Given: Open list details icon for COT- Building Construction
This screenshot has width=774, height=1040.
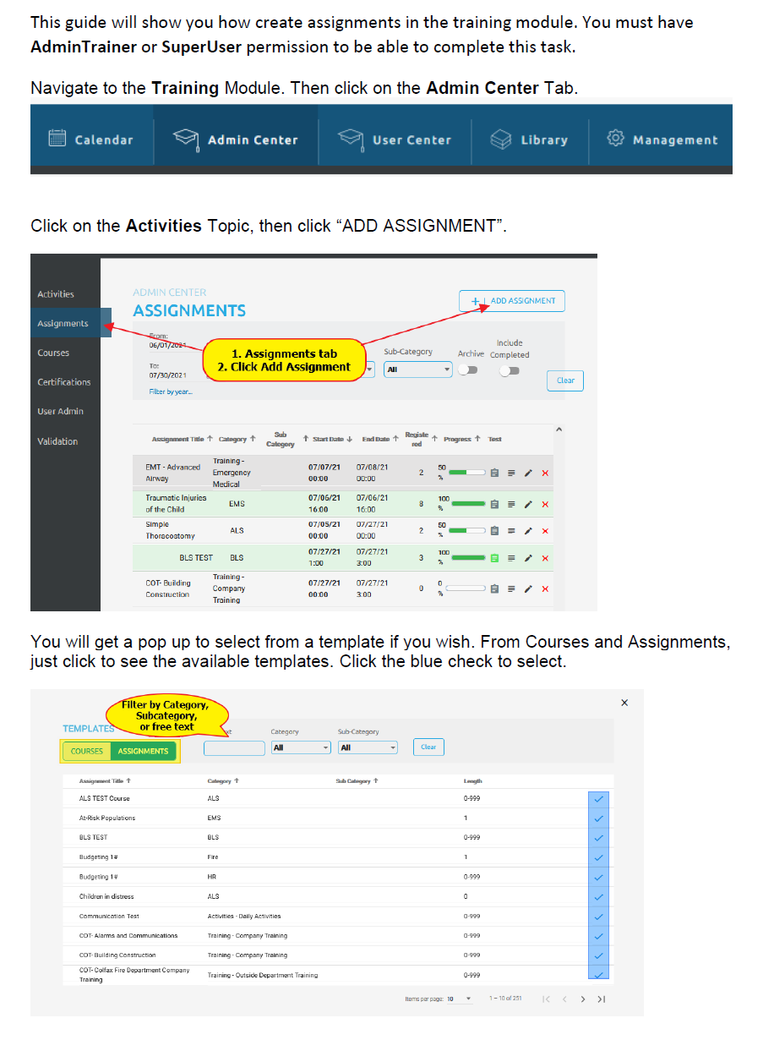Looking at the screenshot, I should (511, 588).
